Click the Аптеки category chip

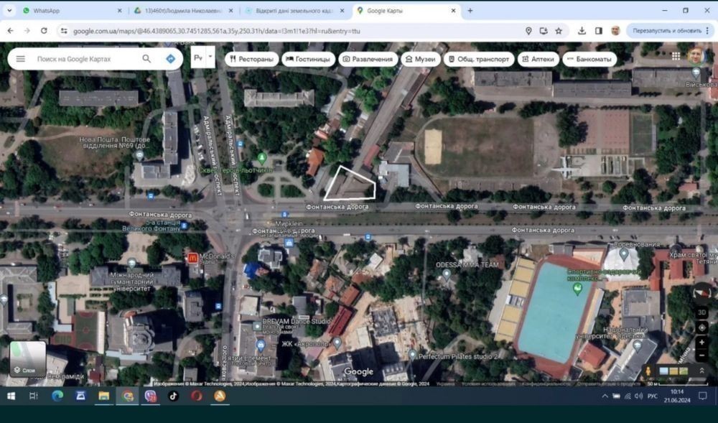pyautogui.click(x=538, y=59)
